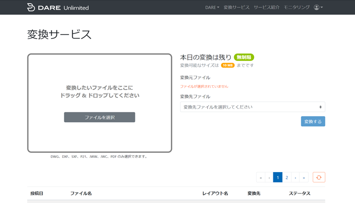Click the file drag and drop area
Screen dimensions: 355x203
(x=99, y=81)
